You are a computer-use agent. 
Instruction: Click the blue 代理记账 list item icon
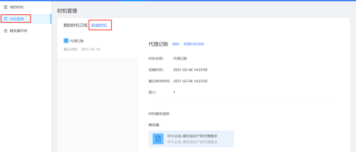click(x=66, y=41)
